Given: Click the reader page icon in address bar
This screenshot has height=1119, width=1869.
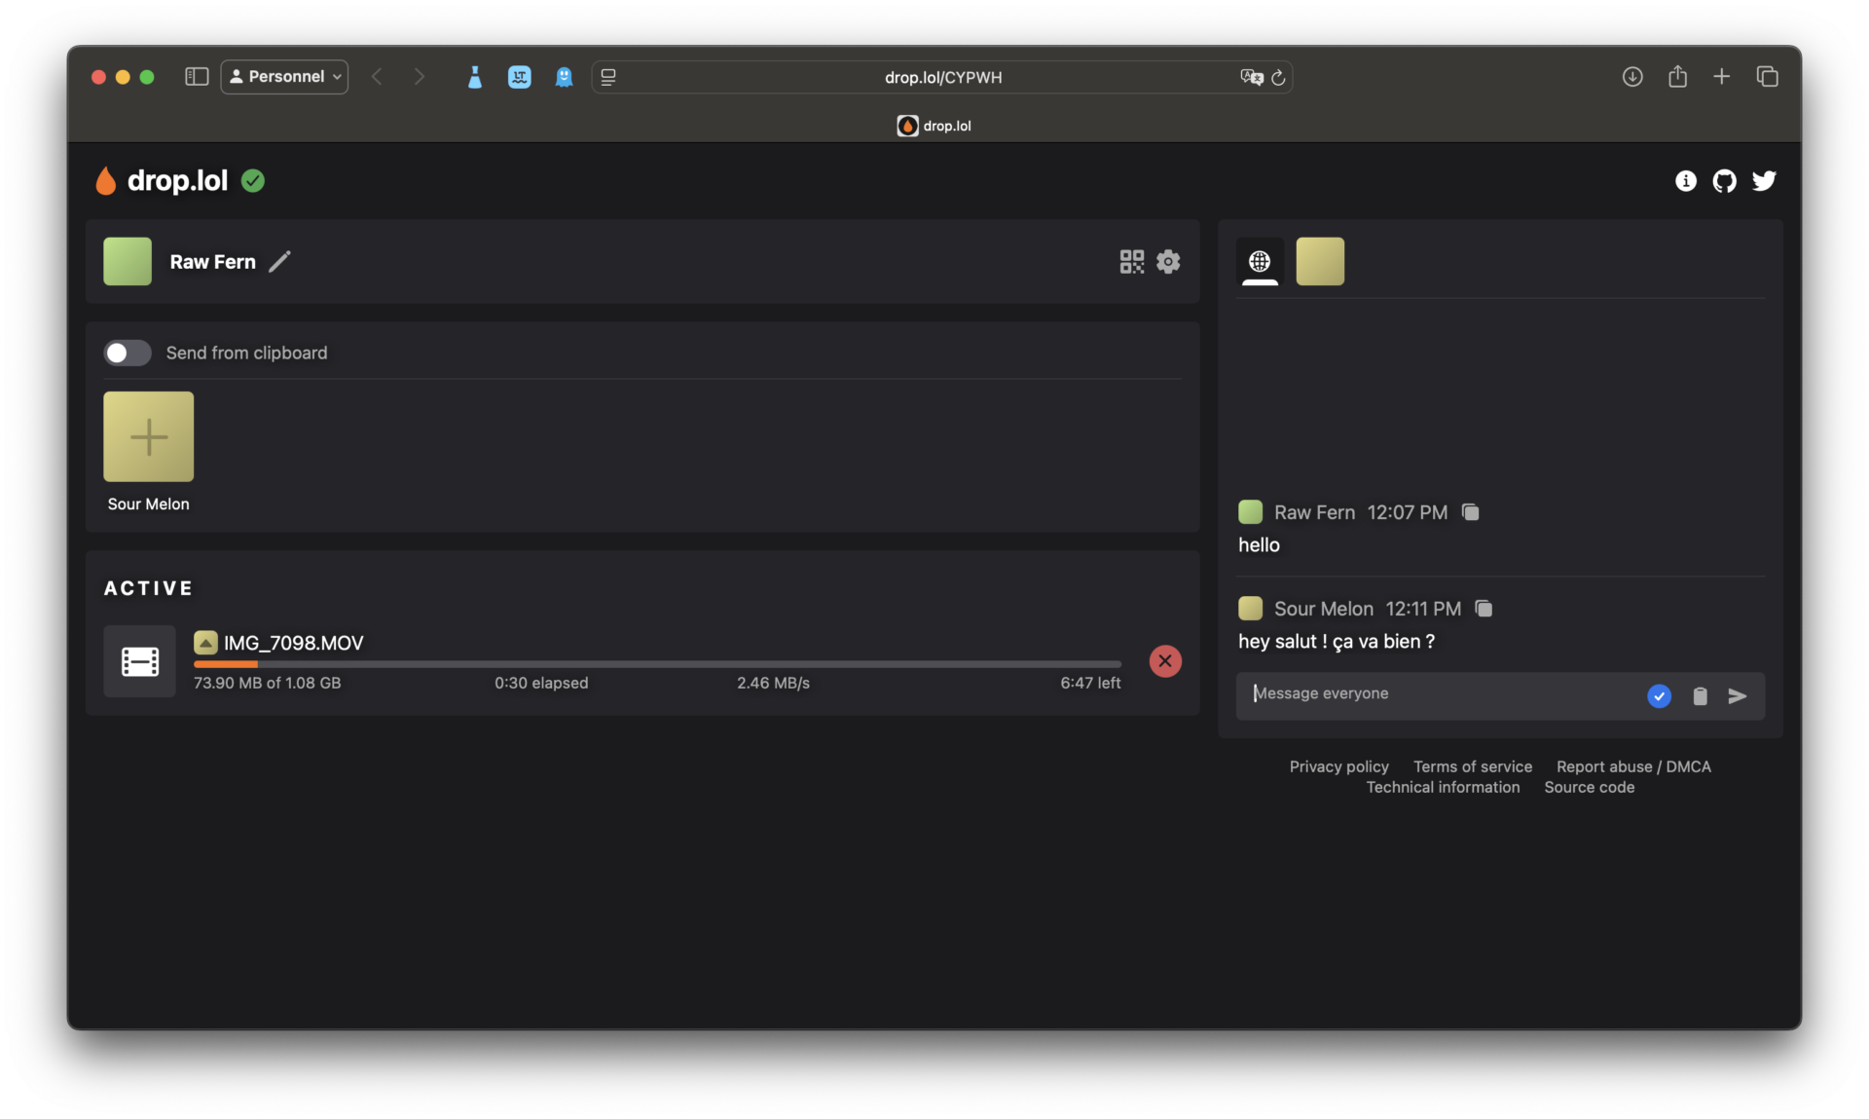Looking at the screenshot, I should (x=608, y=77).
